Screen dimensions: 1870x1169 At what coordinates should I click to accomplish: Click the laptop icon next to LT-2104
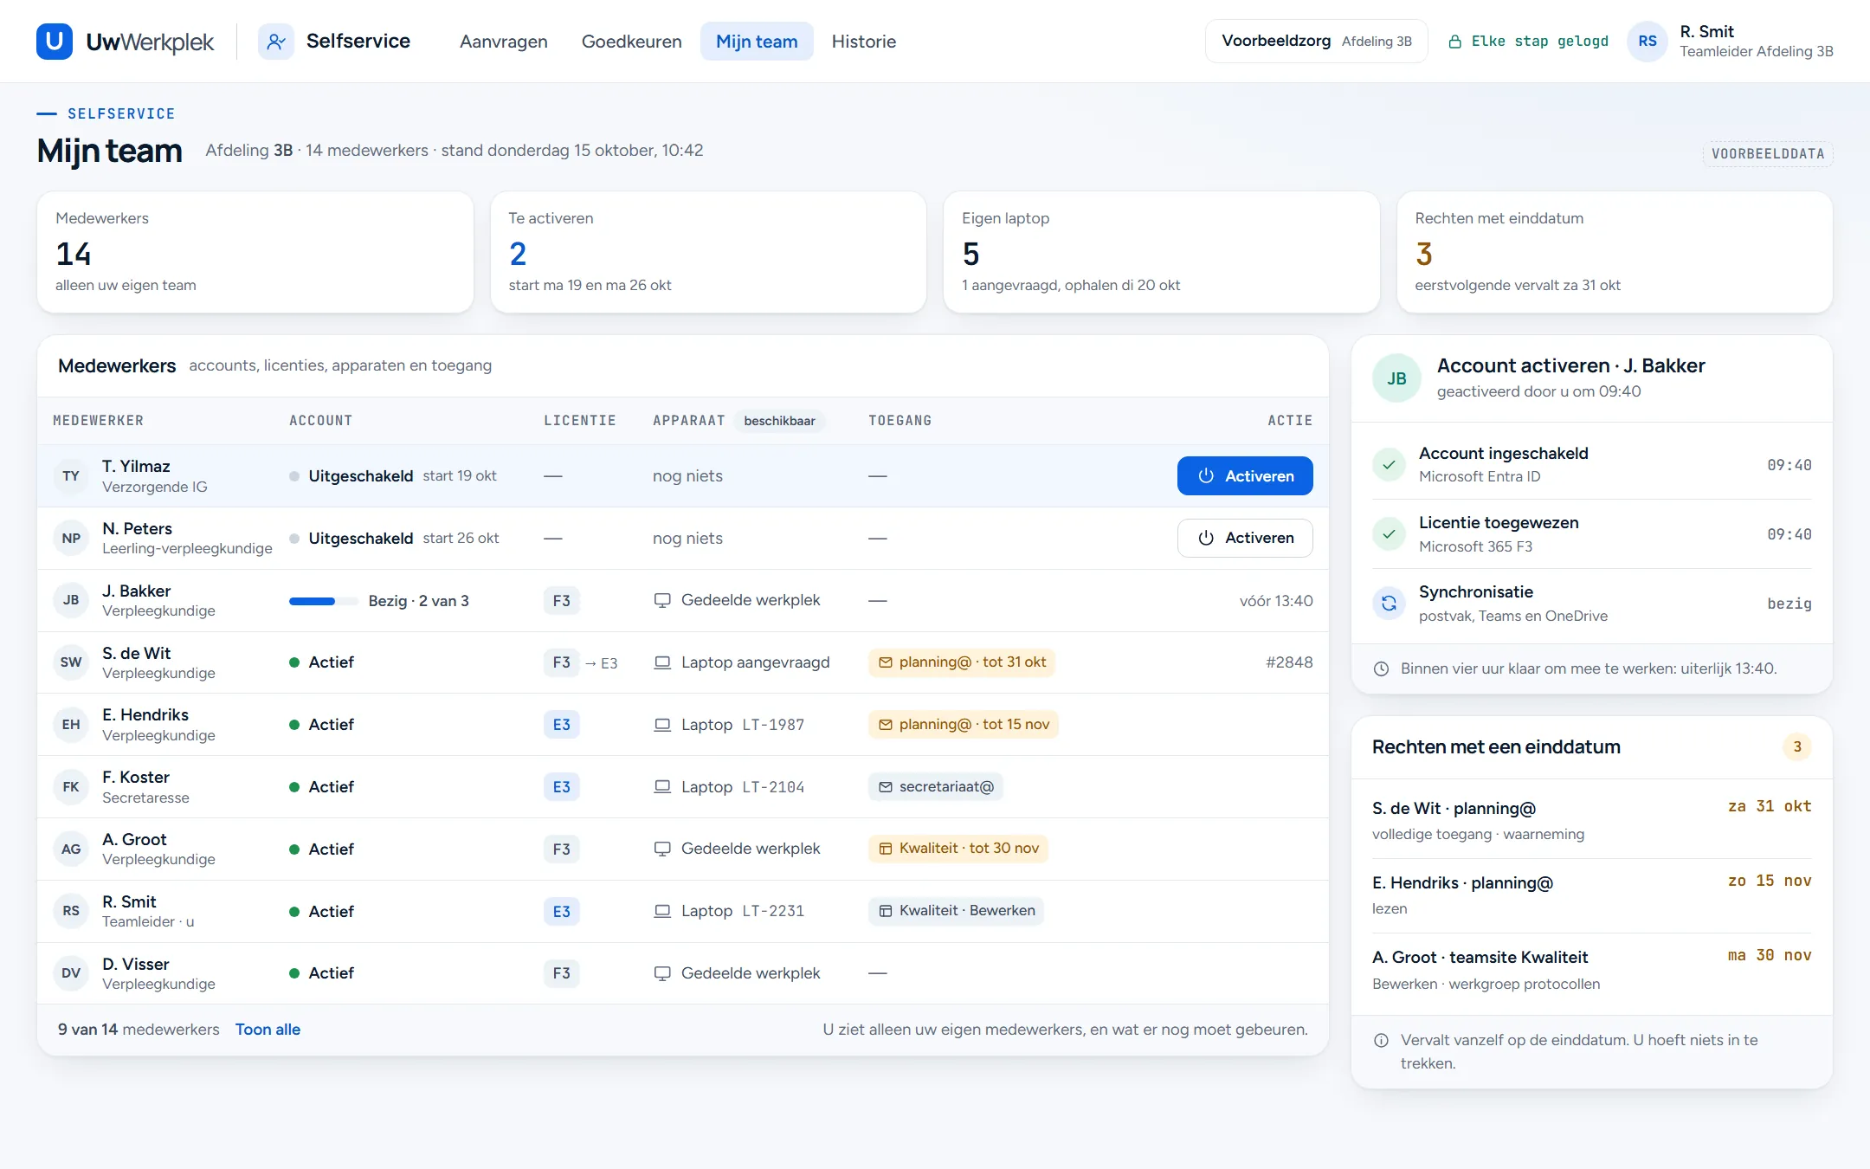tap(662, 787)
